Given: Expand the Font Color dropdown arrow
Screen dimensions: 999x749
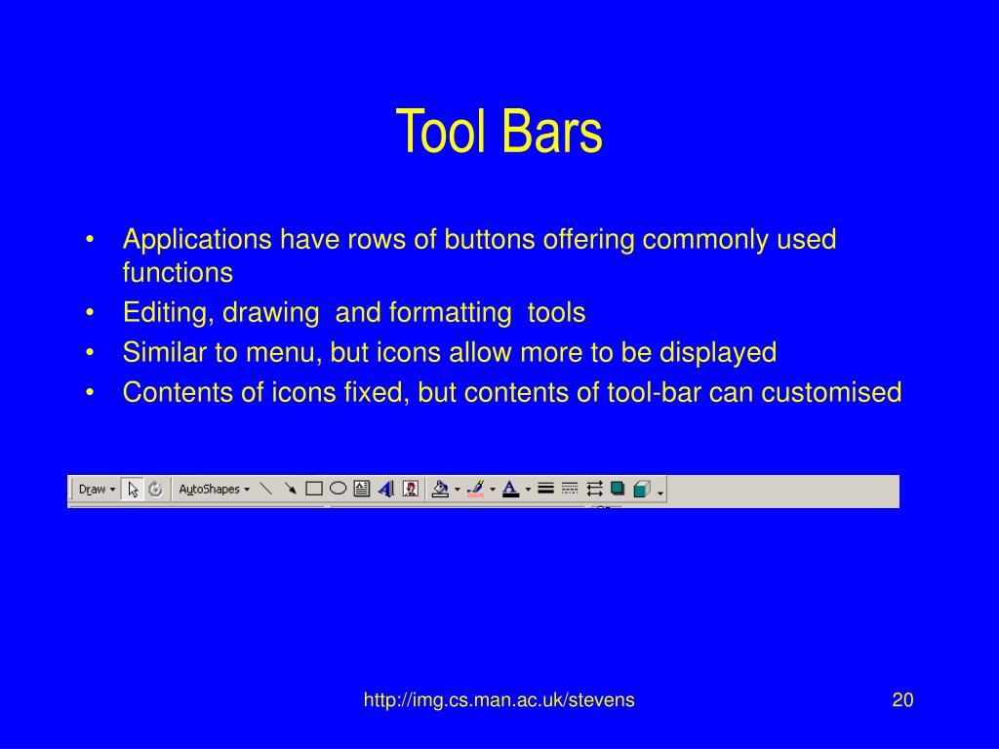Looking at the screenshot, I should (528, 490).
